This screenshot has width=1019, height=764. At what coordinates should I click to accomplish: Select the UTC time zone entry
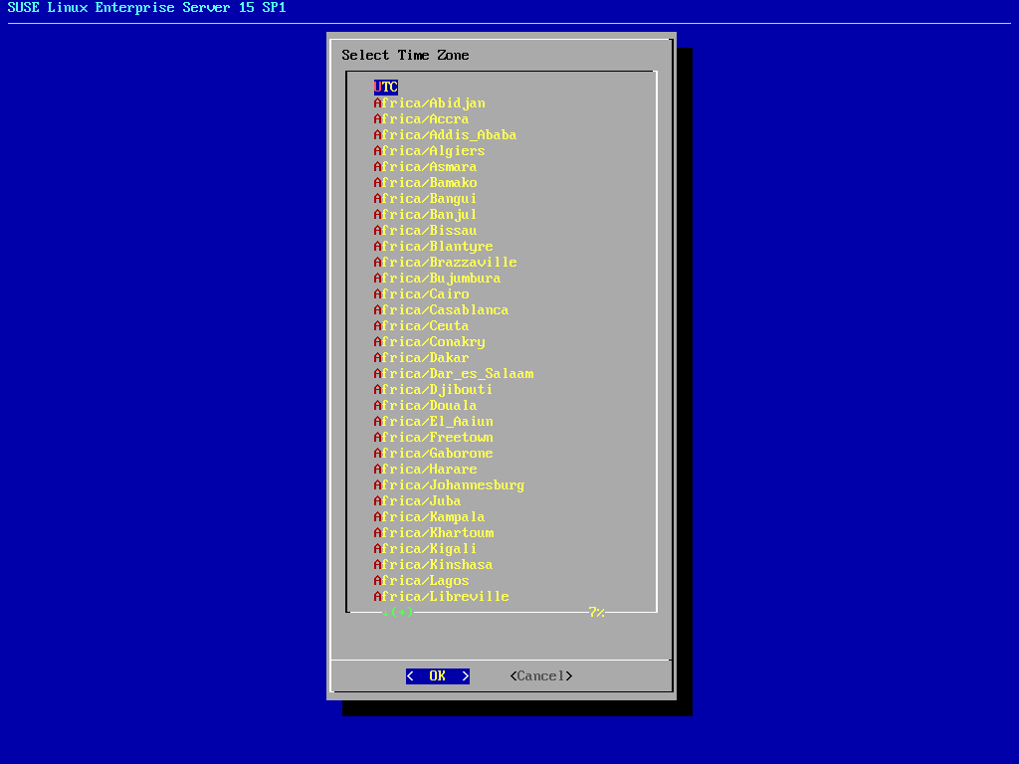(386, 88)
